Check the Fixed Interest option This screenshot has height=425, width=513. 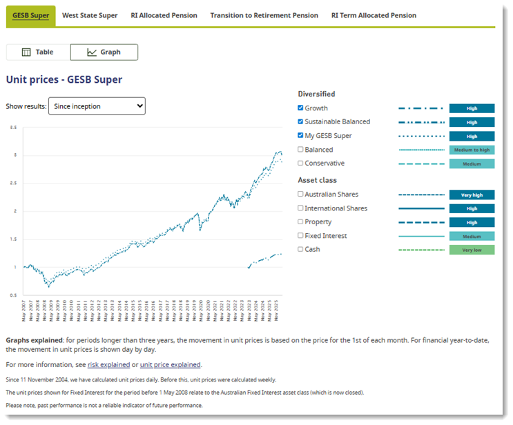pos(300,235)
